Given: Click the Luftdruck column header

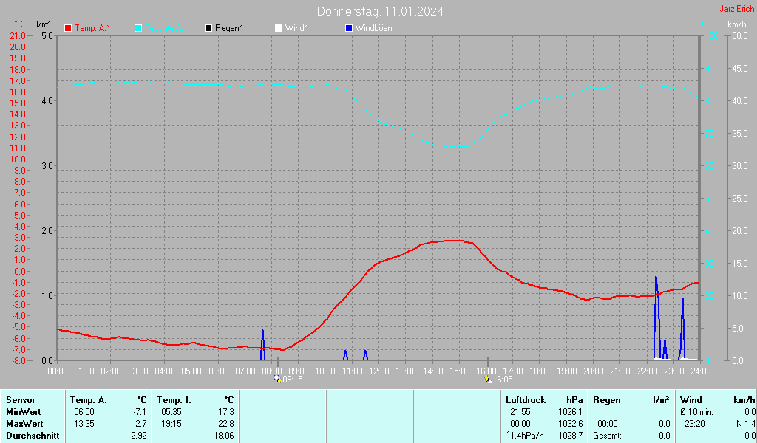Looking at the screenshot, I should 526,400.
